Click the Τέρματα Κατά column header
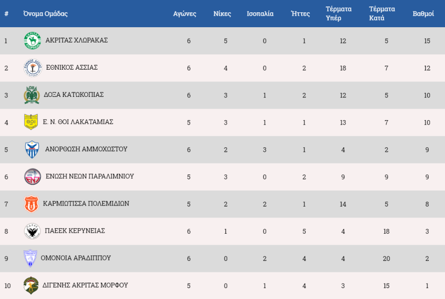 pos(382,13)
